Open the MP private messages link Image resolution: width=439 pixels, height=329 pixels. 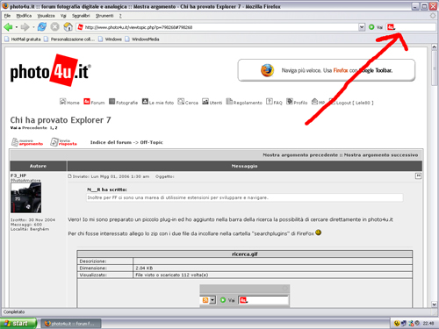pyautogui.click(x=318, y=102)
